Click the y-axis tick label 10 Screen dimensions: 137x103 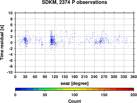(10, 13)
